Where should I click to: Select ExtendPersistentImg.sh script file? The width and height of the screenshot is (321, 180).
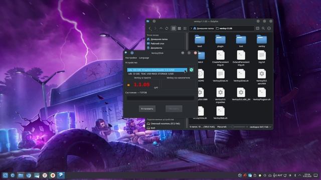click(241, 58)
